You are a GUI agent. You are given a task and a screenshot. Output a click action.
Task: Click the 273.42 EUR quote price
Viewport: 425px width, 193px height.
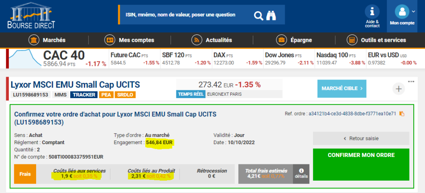tap(216, 84)
